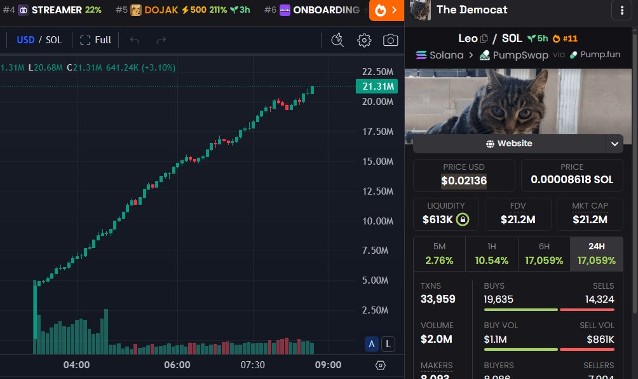Open trending #4 STREAMER token
The height and width of the screenshot is (379, 638).
coord(52,10)
